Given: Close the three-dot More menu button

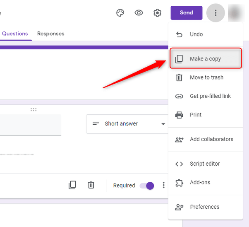Looking at the screenshot, I should 215,13.
